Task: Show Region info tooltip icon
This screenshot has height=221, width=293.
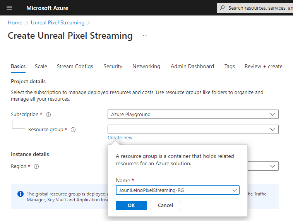Action: 36,166
